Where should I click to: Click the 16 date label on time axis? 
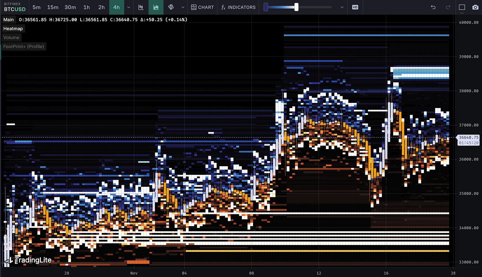[386, 273]
